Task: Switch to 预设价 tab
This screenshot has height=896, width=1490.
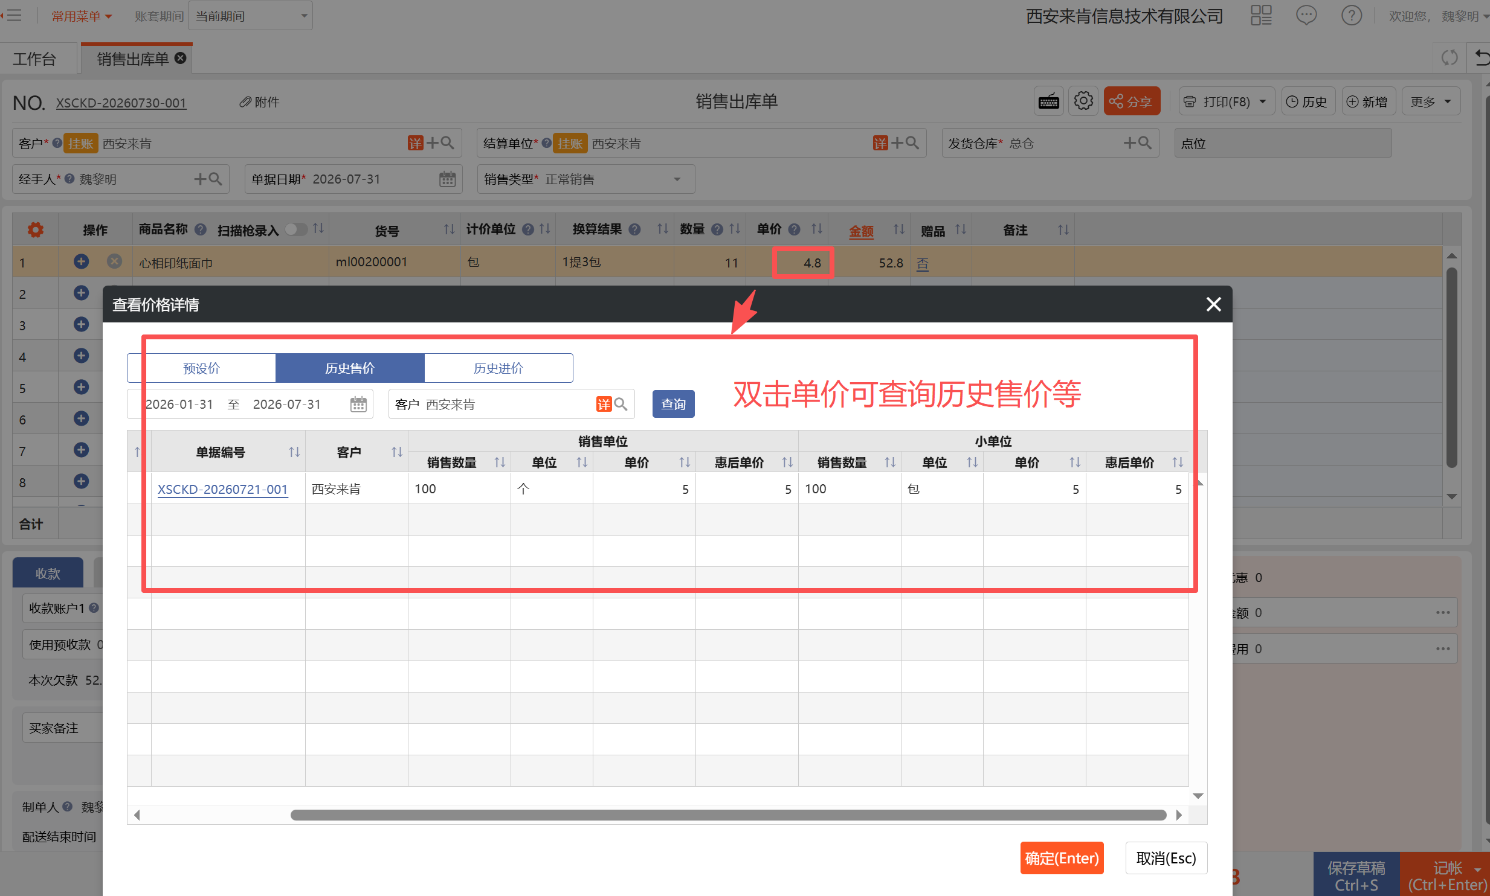Action: (201, 368)
